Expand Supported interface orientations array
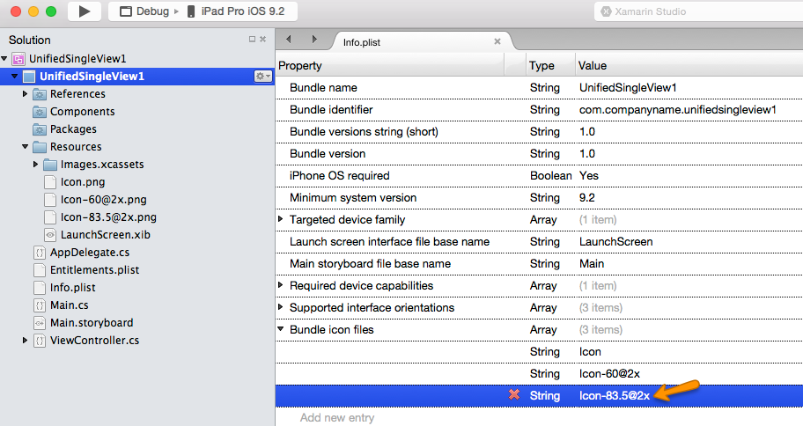Screen dimensions: 803x426 click(x=280, y=306)
